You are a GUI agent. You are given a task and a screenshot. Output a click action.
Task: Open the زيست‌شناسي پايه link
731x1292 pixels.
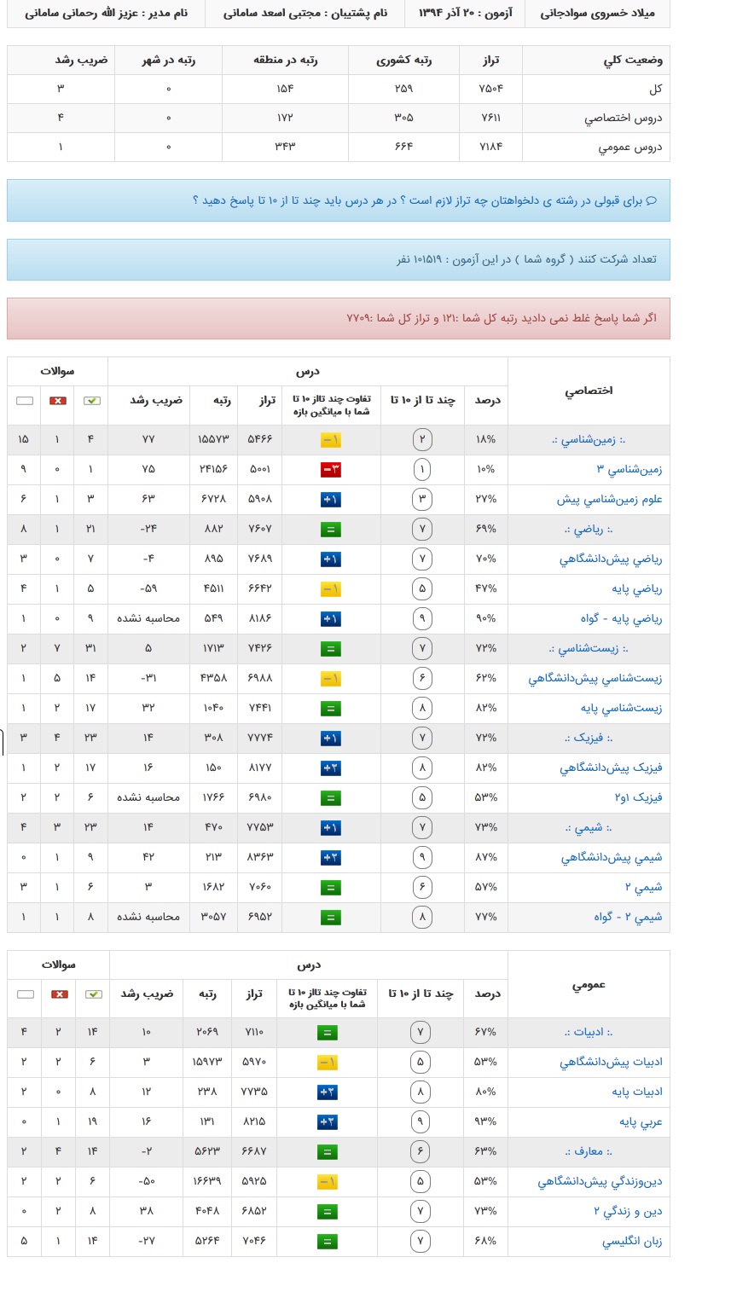coord(621,708)
